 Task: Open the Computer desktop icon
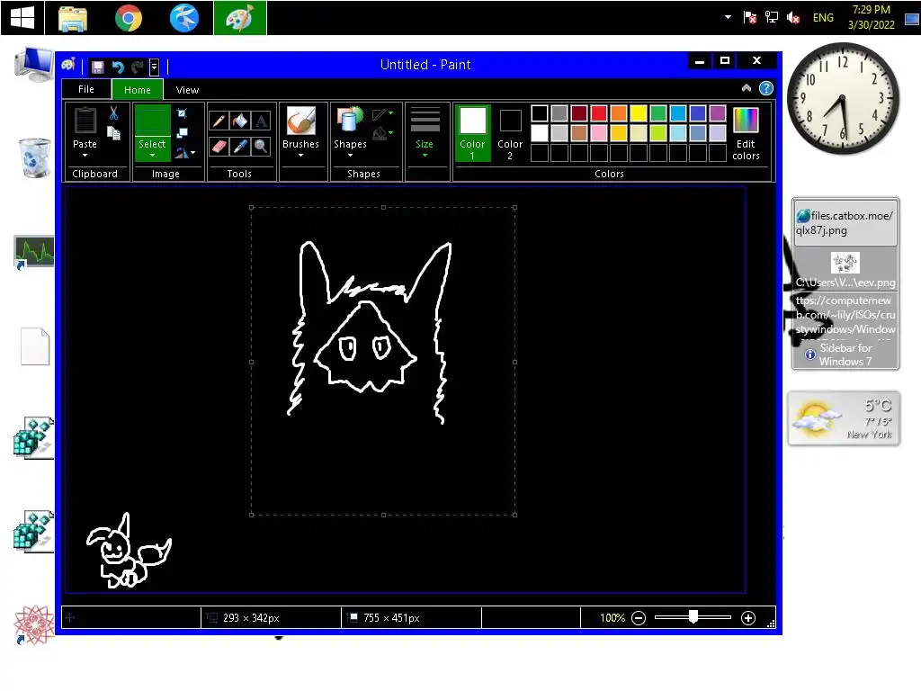[34, 64]
